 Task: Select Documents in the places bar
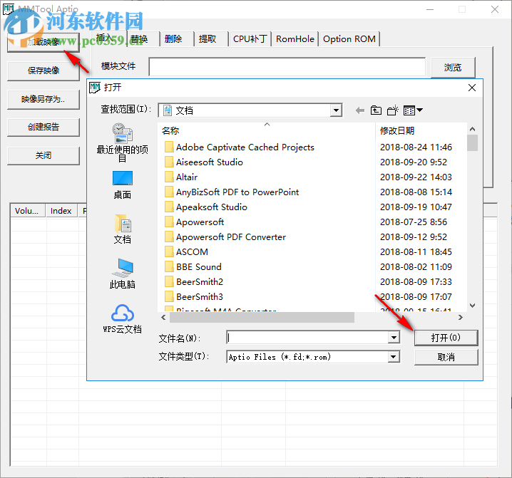click(123, 229)
